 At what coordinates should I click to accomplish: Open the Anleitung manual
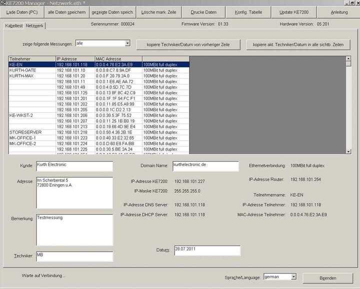pyautogui.click(x=339, y=12)
